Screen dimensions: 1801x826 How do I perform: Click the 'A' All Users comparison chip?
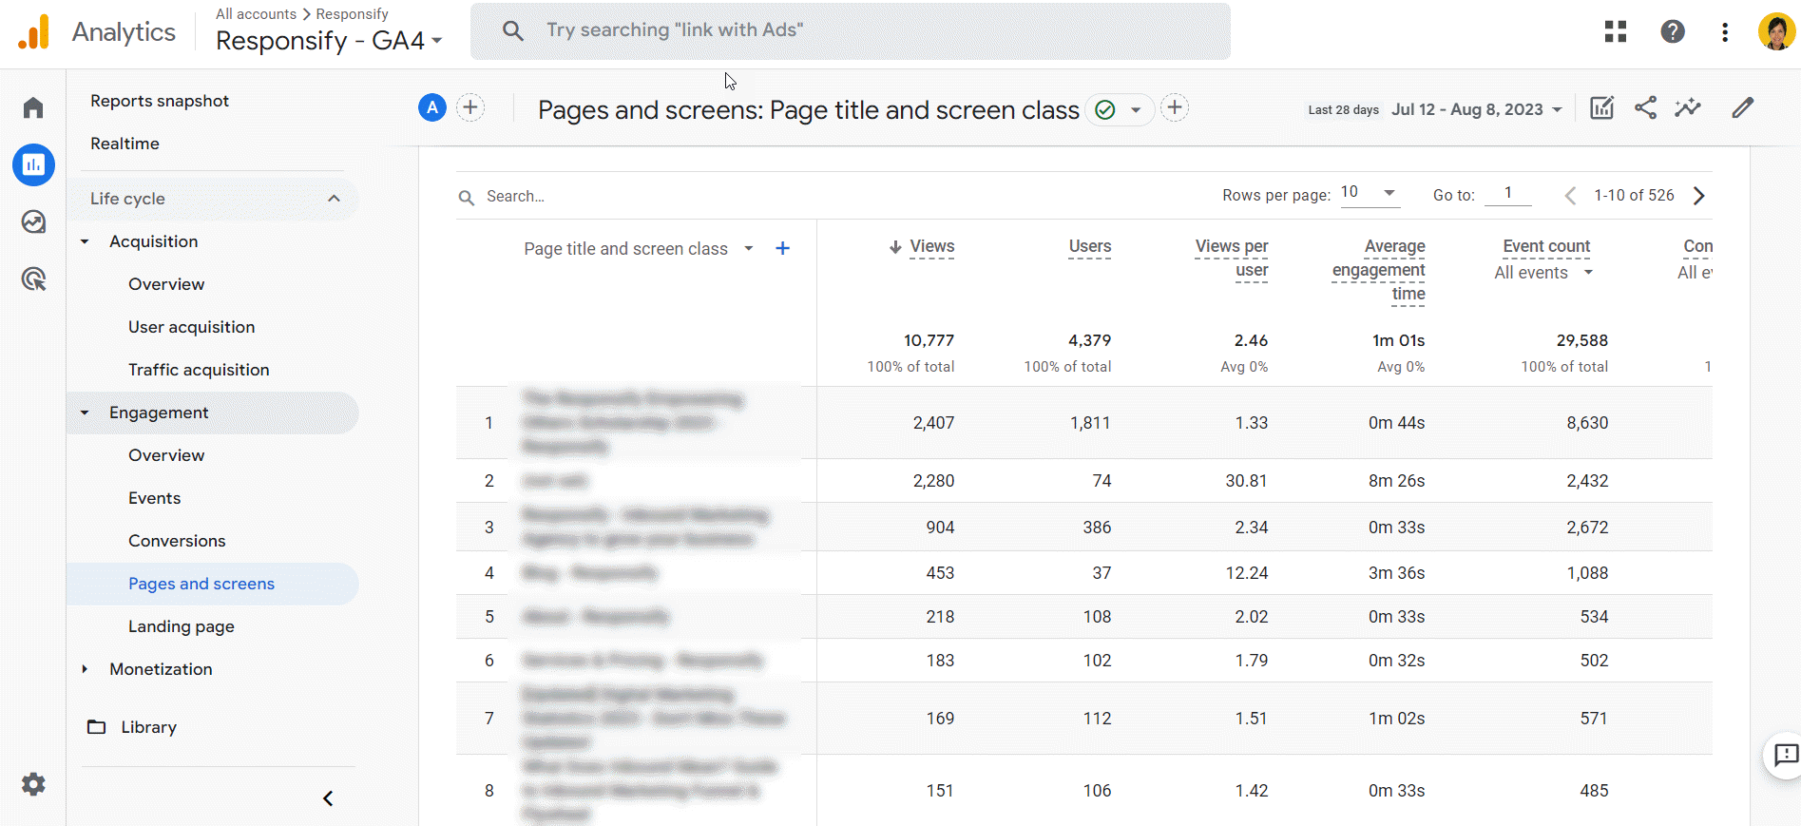click(x=432, y=107)
